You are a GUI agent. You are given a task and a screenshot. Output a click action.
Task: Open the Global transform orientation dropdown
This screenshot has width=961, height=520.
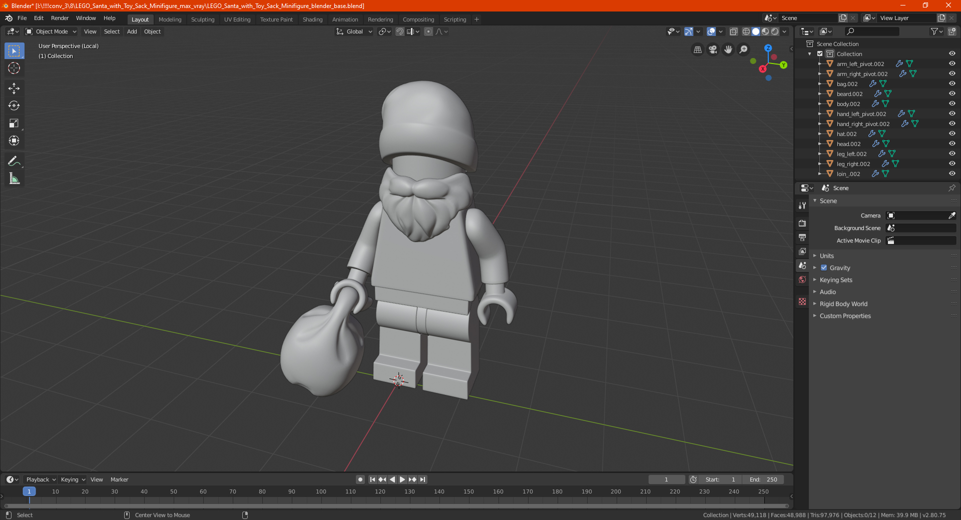click(x=354, y=31)
